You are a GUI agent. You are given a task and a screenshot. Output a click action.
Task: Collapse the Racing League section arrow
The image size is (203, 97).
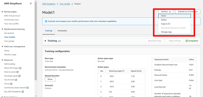coord(2,12)
